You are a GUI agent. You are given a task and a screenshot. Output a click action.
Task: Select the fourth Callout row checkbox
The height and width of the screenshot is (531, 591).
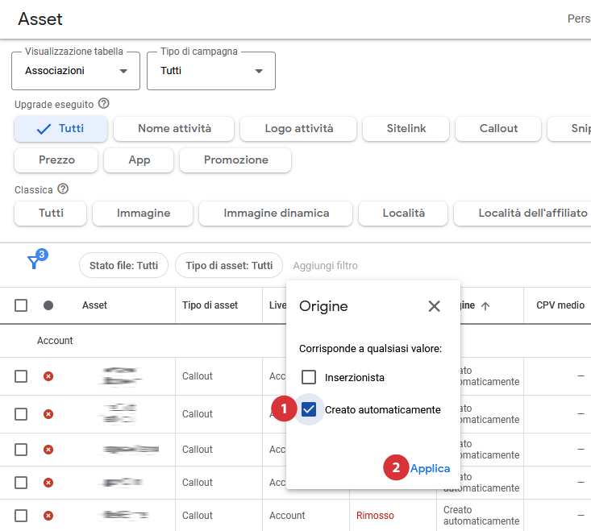click(21, 483)
